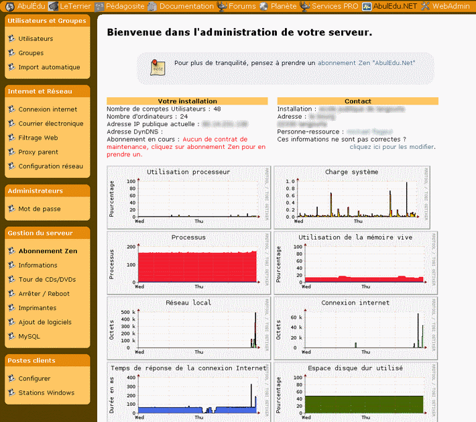Click the icon beside Utilisateurs
476x422 pixels.
11,38
